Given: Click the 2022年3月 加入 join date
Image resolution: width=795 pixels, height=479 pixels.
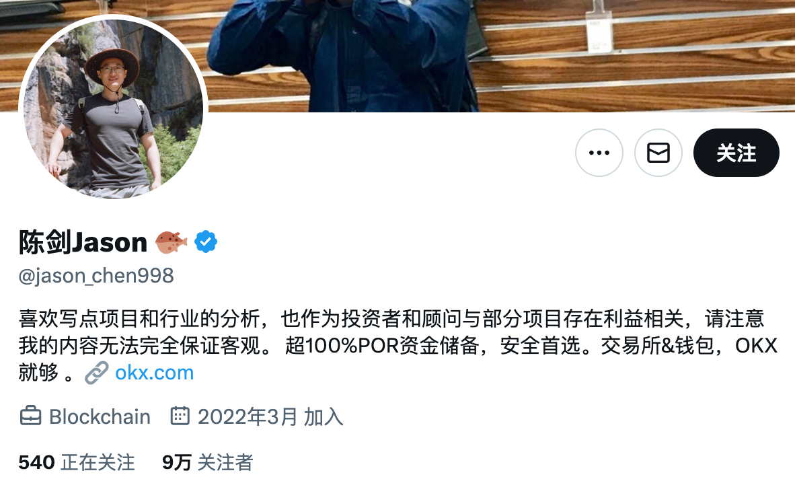Looking at the screenshot, I should (270, 416).
